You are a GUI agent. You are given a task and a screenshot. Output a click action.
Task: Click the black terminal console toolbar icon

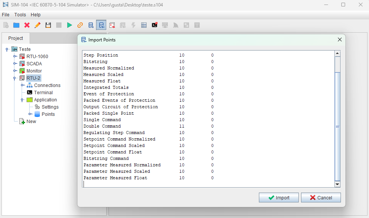[x=155, y=25]
